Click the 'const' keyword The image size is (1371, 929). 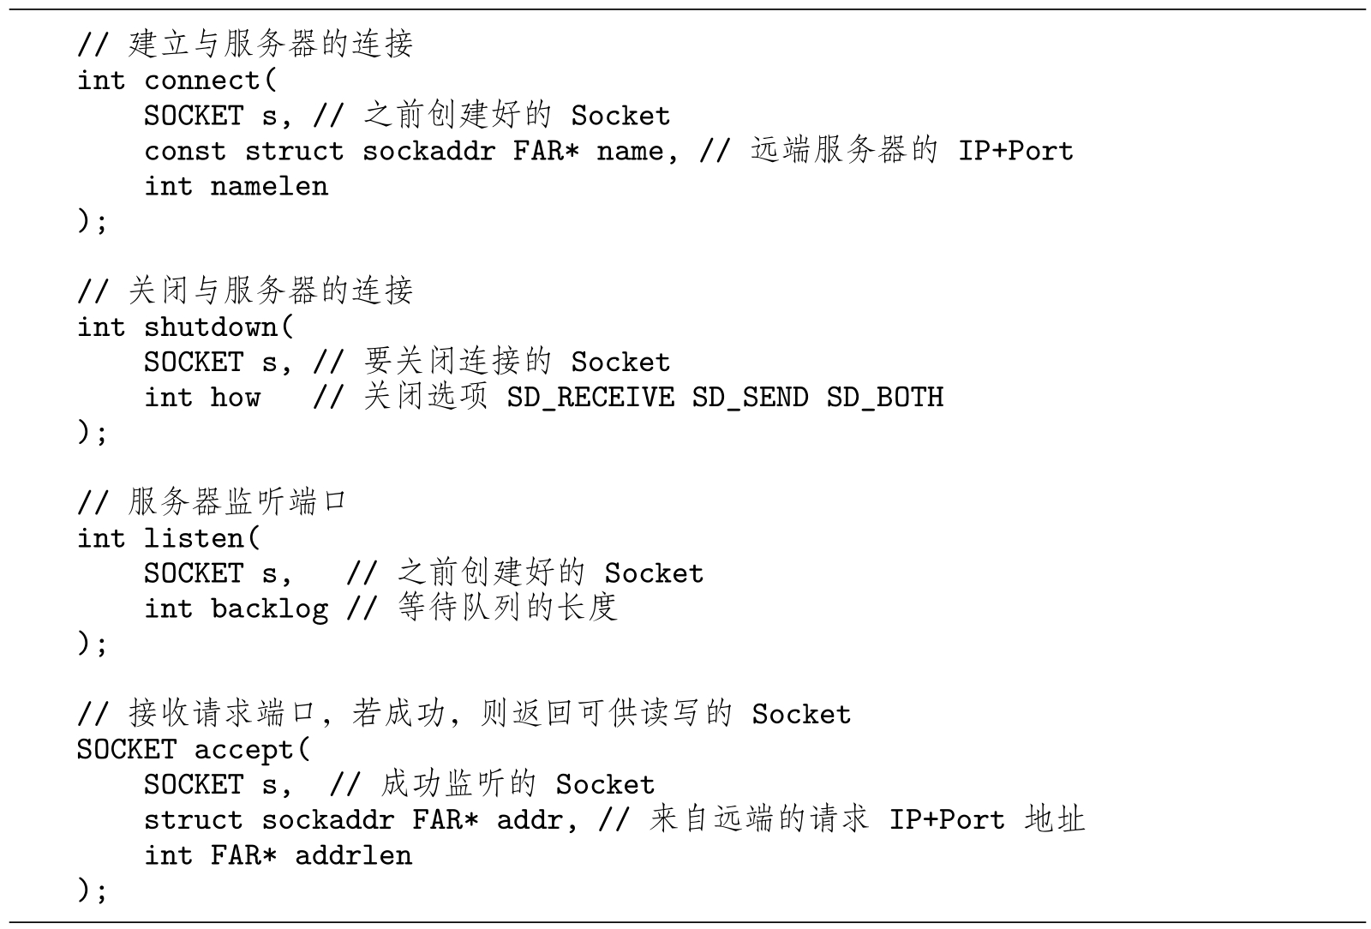[x=185, y=151]
